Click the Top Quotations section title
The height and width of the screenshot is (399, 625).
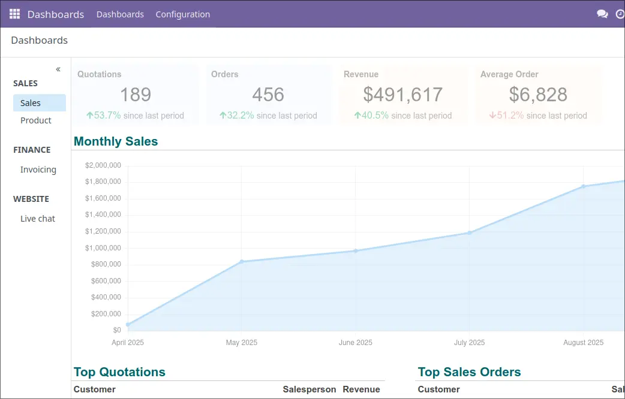tap(119, 372)
